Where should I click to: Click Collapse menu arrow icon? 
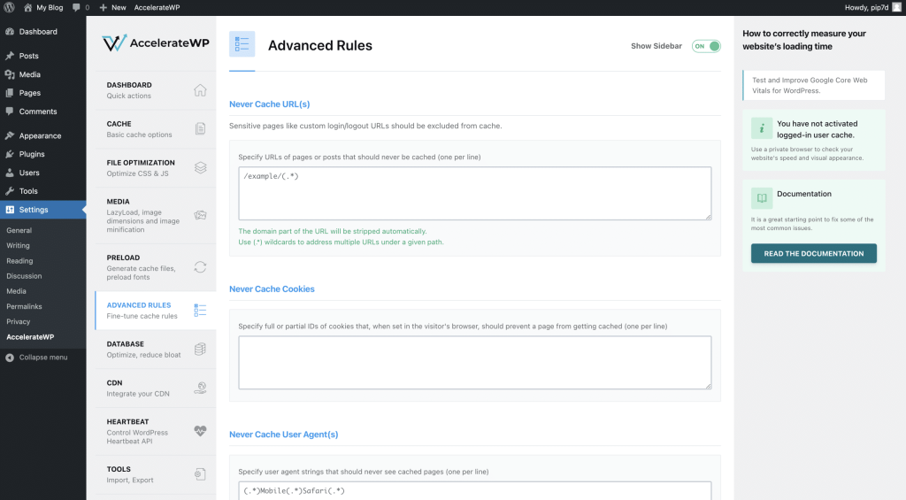[10, 358]
